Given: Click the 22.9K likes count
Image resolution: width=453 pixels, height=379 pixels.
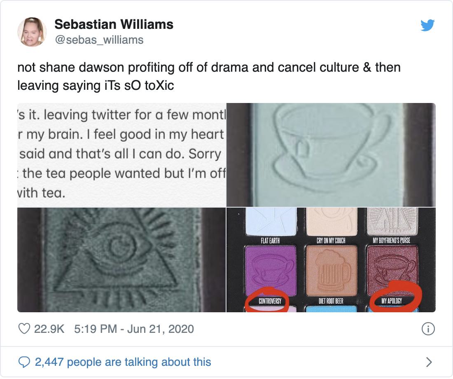Looking at the screenshot, I should [x=50, y=329].
